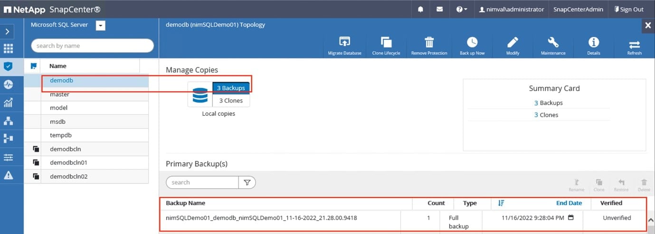
Task: Open the demodbcln01 database entry
Action: (68, 162)
